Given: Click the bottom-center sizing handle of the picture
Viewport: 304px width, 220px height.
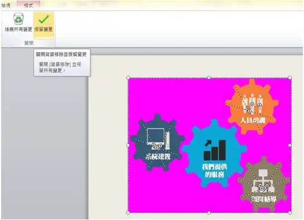Looking at the screenshot, I should click(x=209, y=213).
